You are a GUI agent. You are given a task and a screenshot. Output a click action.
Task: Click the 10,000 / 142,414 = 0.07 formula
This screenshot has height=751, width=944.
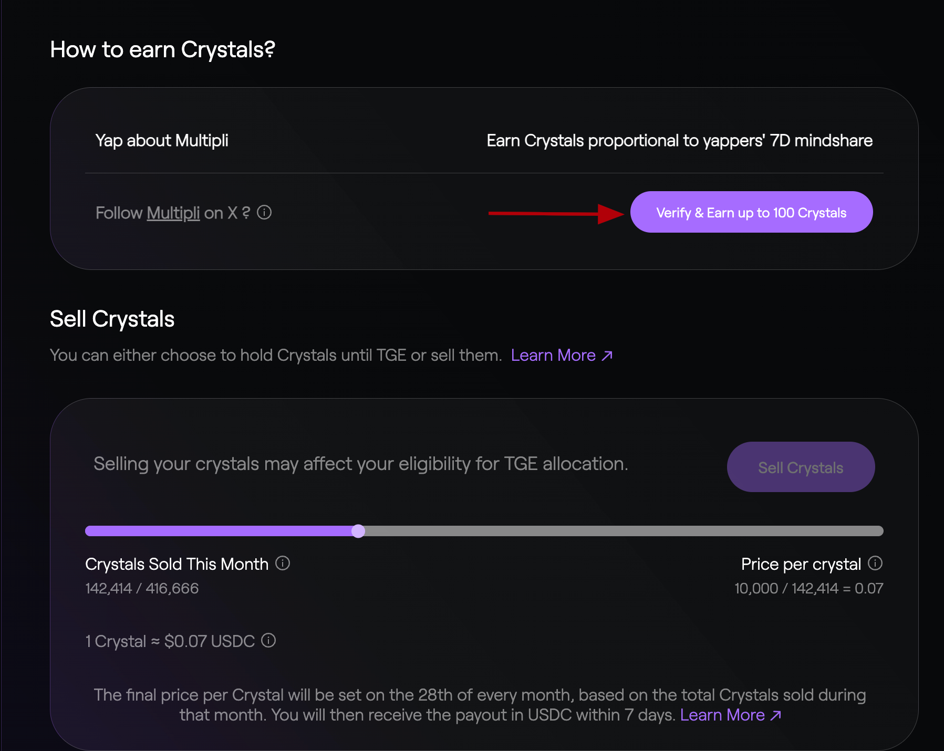[x=808, y=588]
